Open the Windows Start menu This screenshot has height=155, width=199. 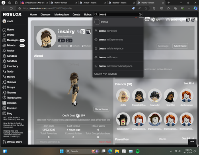tap(62, 151)
